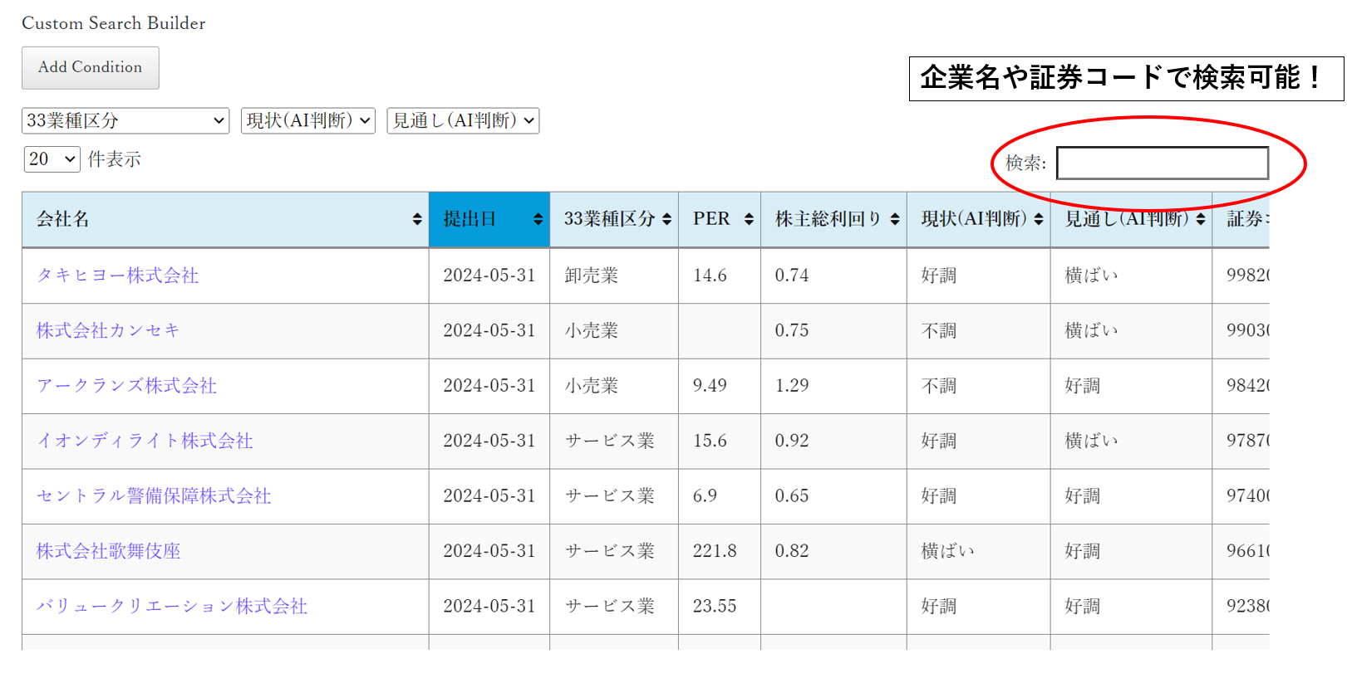Viewport: 1347px width, 678px height.
Task: Click 株主総利回り value 0.65 cell
Action: click(x=833, y=496)
